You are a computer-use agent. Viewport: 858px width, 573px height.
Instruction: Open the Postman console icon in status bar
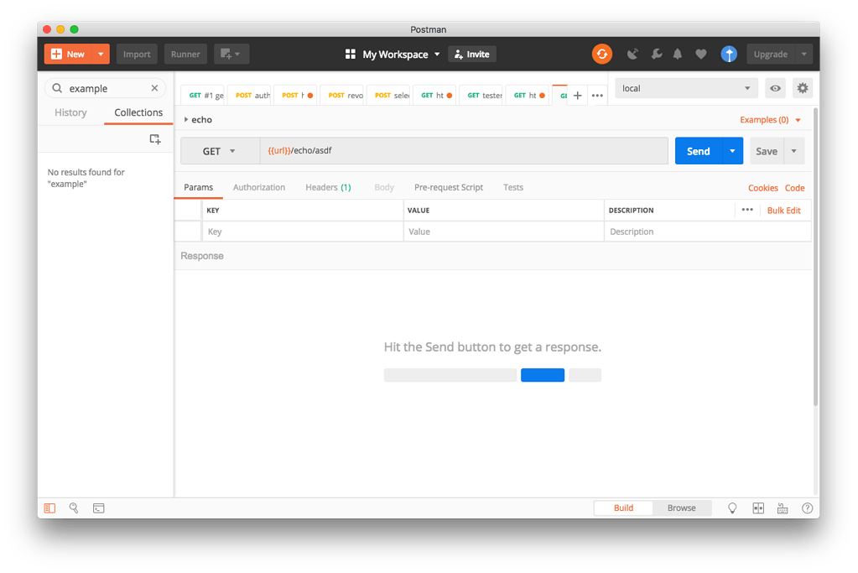[98, 508]
